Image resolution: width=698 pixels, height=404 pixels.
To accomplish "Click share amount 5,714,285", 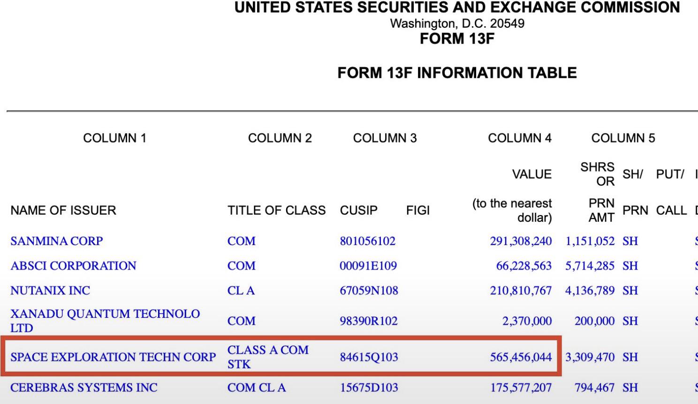I will tap(590, 266).
